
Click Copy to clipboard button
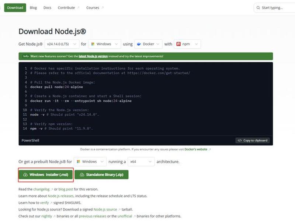tap(253, 140)
